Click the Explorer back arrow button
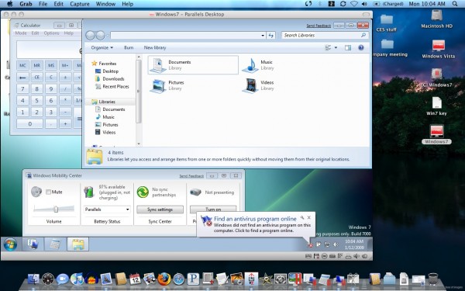 point(90,36)
